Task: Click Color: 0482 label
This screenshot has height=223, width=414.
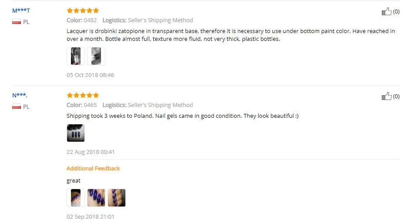Action: pos(81,20)
